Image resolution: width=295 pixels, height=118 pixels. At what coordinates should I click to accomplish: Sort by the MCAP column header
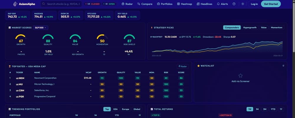(88, 73)
